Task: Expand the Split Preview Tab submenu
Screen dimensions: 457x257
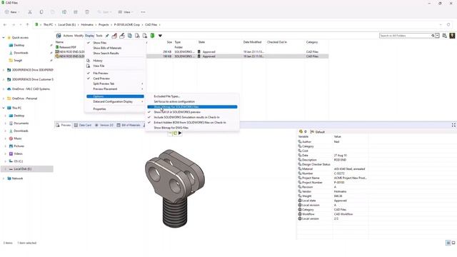Action: 115,84
